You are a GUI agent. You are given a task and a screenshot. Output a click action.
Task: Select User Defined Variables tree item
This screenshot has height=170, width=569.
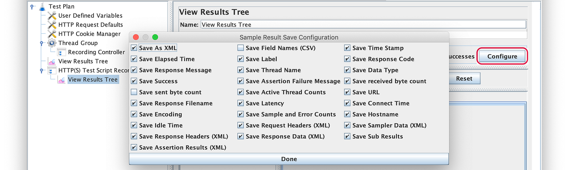(x=90, y=16)
